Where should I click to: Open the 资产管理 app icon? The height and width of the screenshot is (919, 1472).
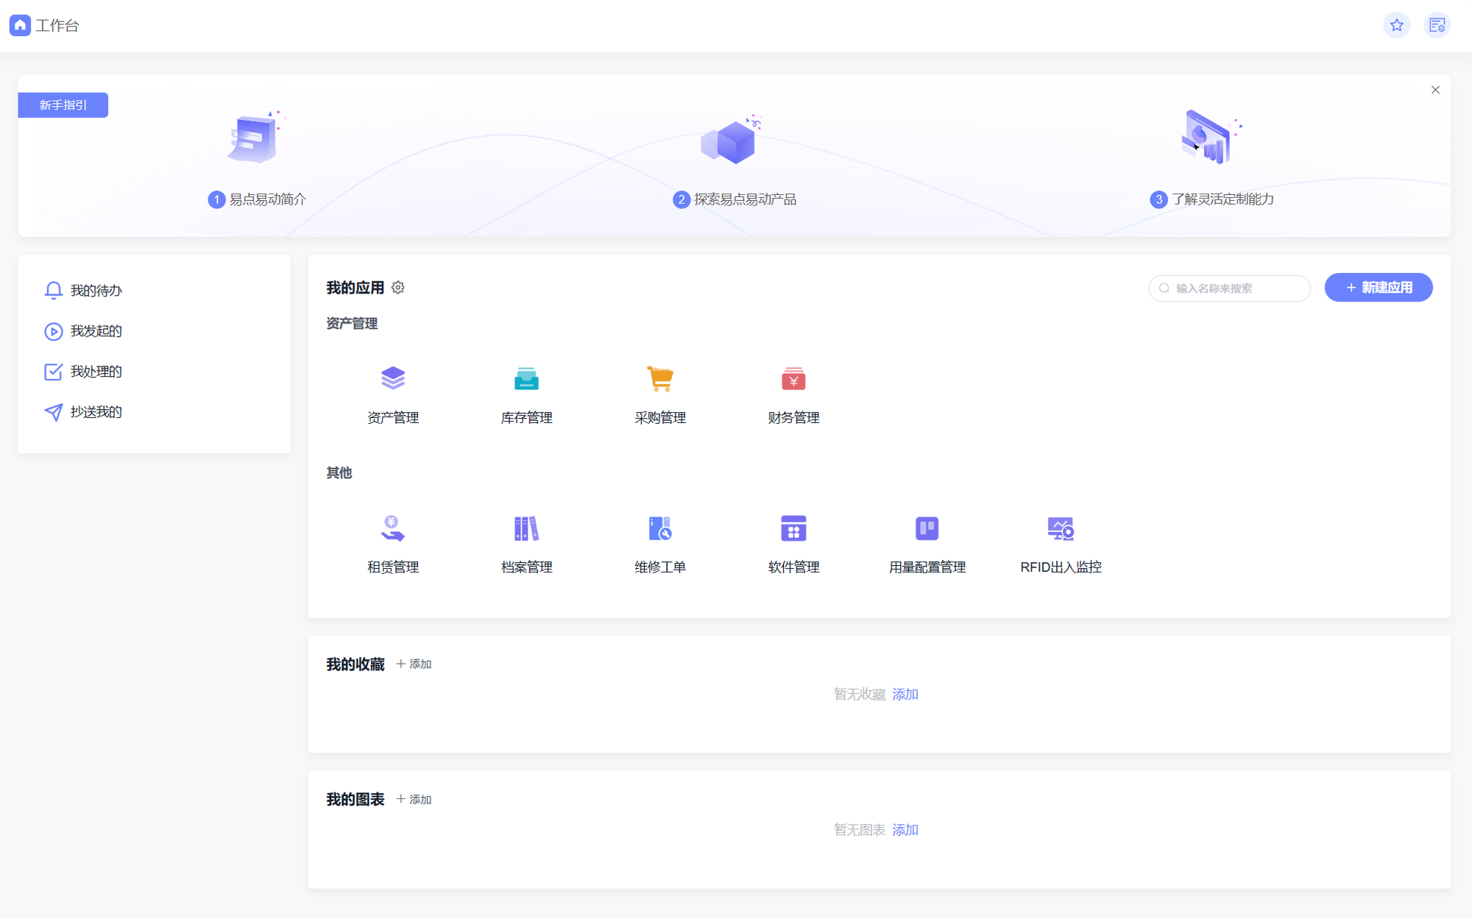(x=393, y=379)
